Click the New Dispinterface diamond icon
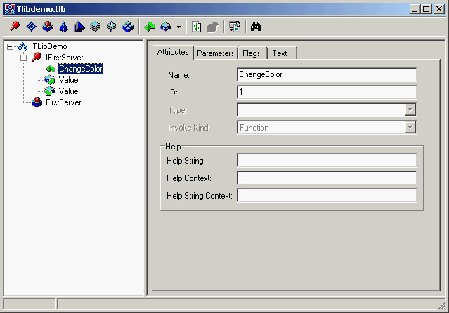 (x=31, y=27)
